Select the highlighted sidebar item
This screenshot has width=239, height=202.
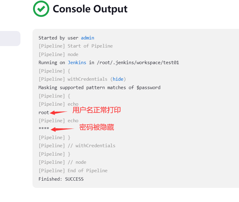pyautogui.click(x=10, y=39)
